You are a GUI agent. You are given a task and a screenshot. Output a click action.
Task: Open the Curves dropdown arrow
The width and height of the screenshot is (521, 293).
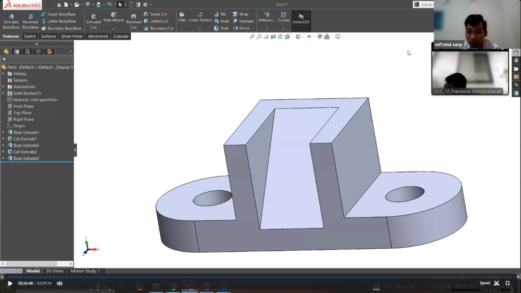(283, 28)
